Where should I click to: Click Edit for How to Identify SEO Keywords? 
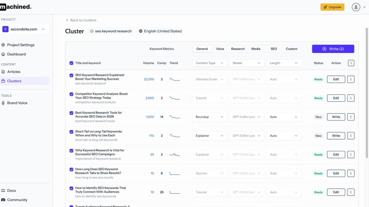pyautogui.click(x=336, y=192)
